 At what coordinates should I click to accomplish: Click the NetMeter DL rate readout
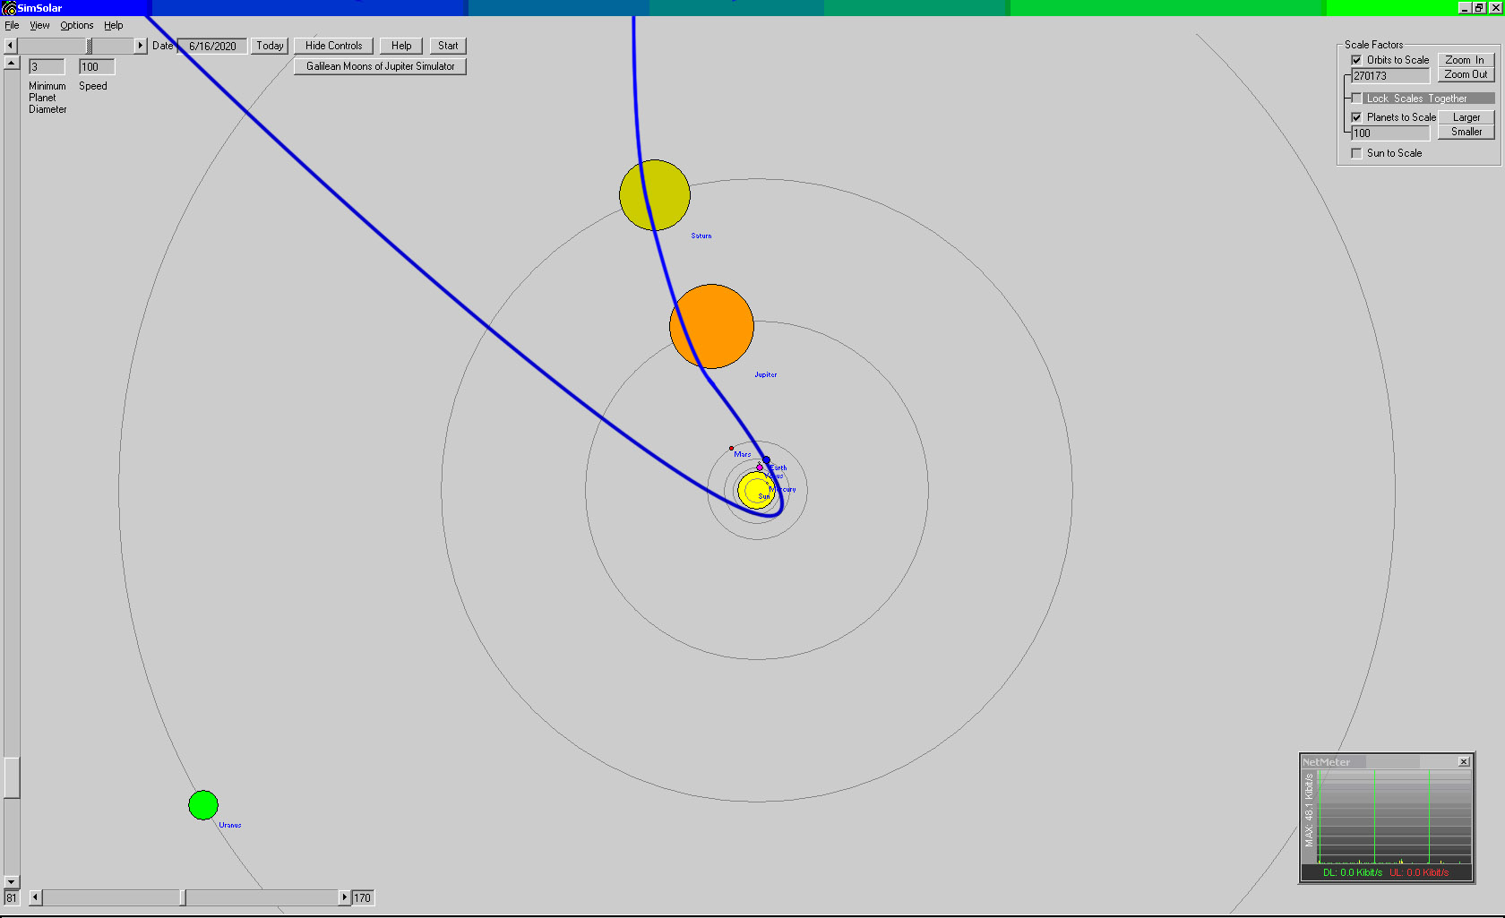point(1352,872)
